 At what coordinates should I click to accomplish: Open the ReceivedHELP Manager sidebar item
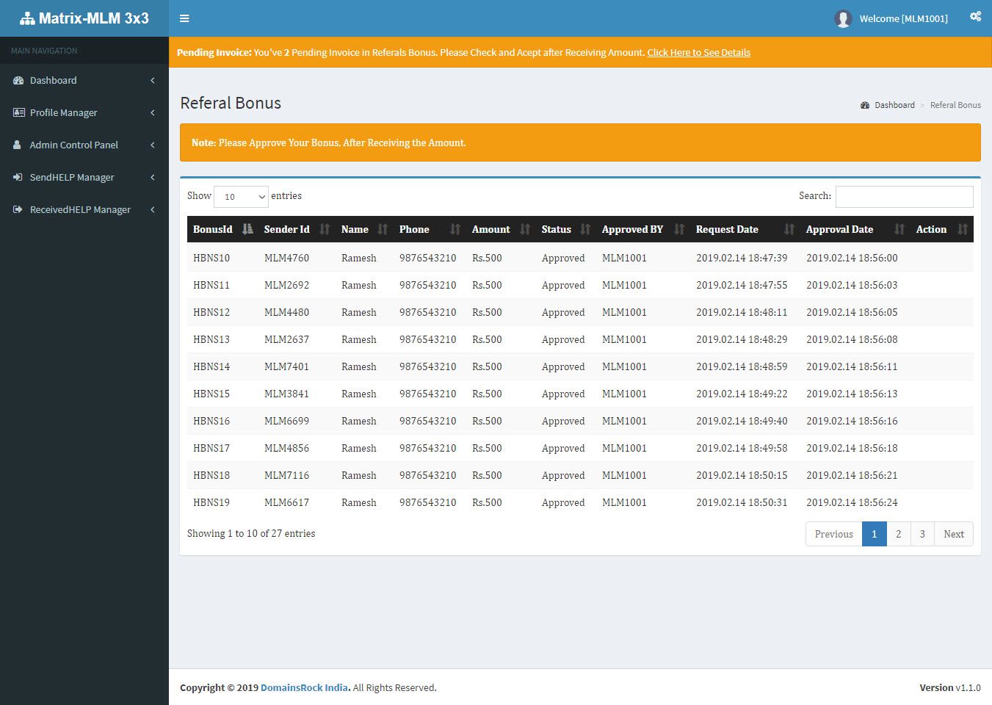coord(84,209)
